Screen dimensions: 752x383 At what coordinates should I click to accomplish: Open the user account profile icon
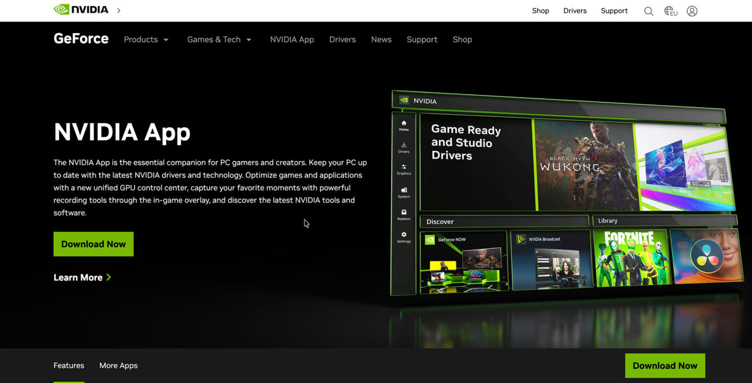692,11
